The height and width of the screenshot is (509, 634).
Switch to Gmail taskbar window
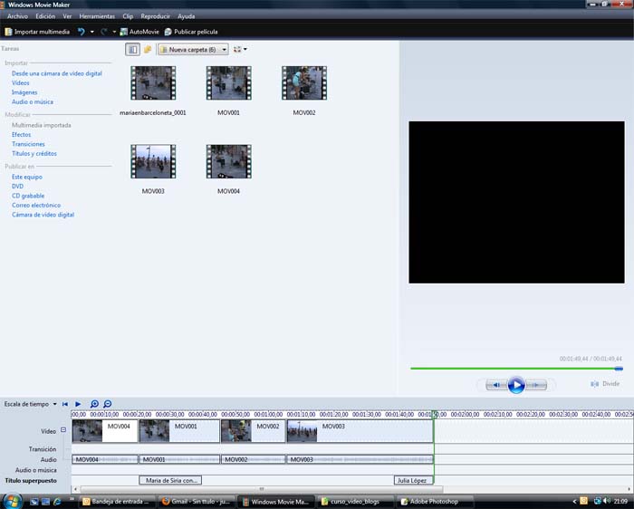pos(196,502)
